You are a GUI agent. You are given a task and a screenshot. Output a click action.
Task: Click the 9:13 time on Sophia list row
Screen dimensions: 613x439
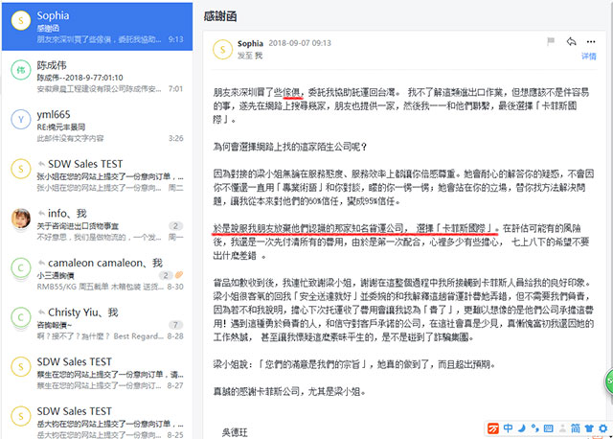click(176, 39)
